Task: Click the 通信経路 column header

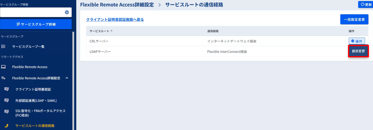Action: (x=213, y=31)
